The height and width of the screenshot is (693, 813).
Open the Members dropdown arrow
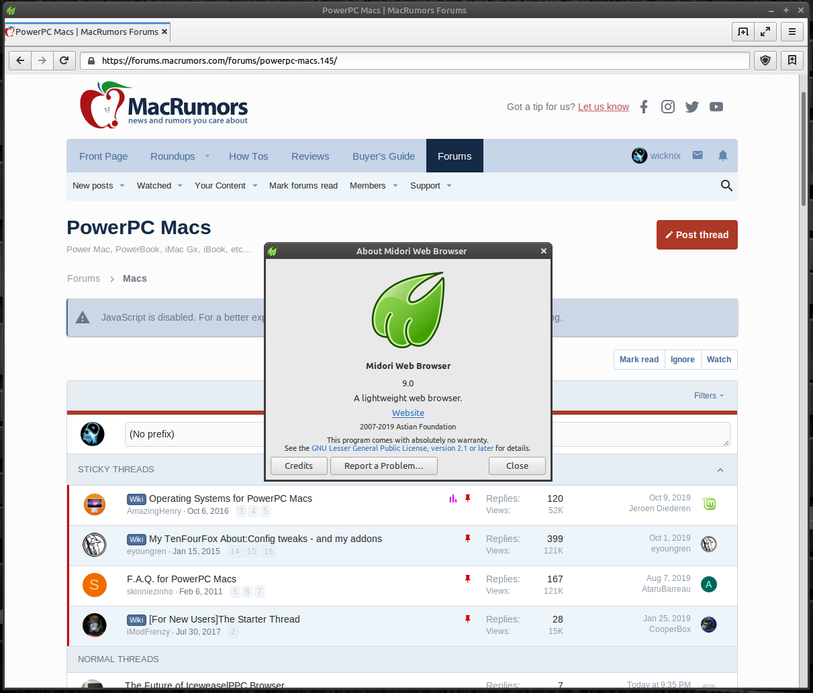[x=395, y=186]
